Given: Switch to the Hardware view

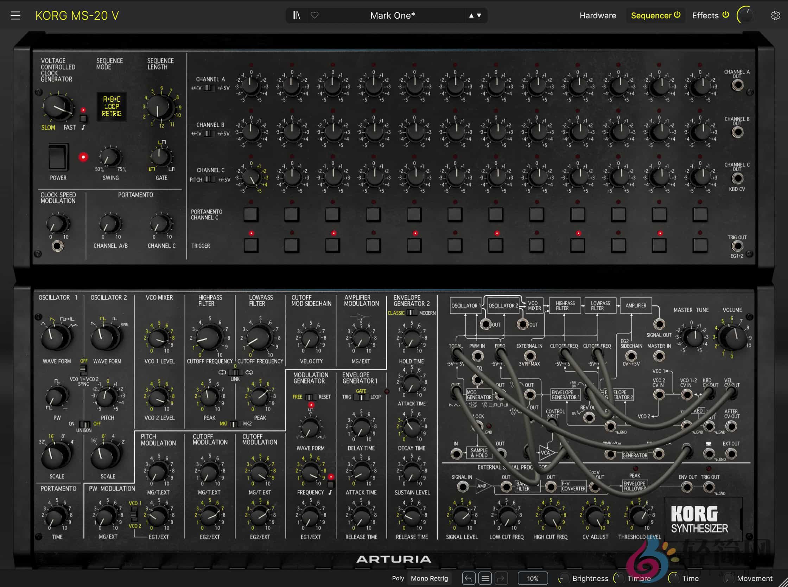Looking at the screenshot, I should tap(598, 15).
